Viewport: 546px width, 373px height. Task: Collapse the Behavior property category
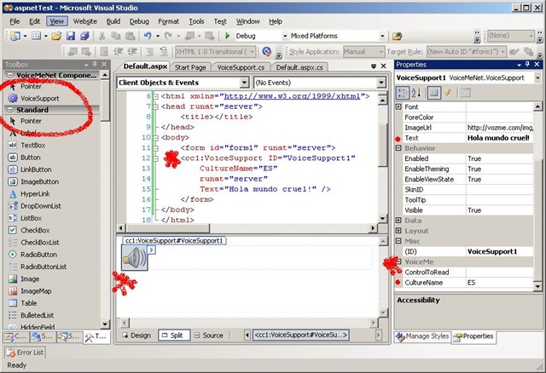[398, 148]
